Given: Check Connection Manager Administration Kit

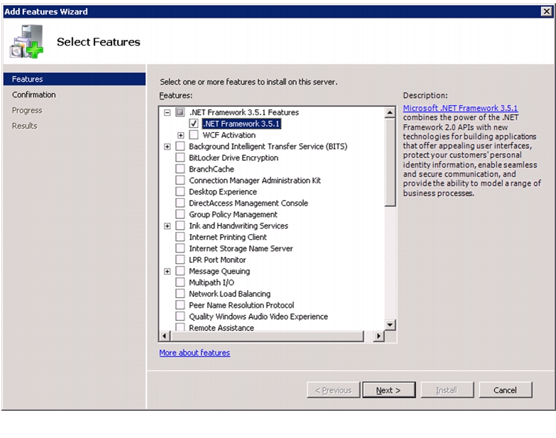Looking at the screenshot, I should (x=180, y=180).
